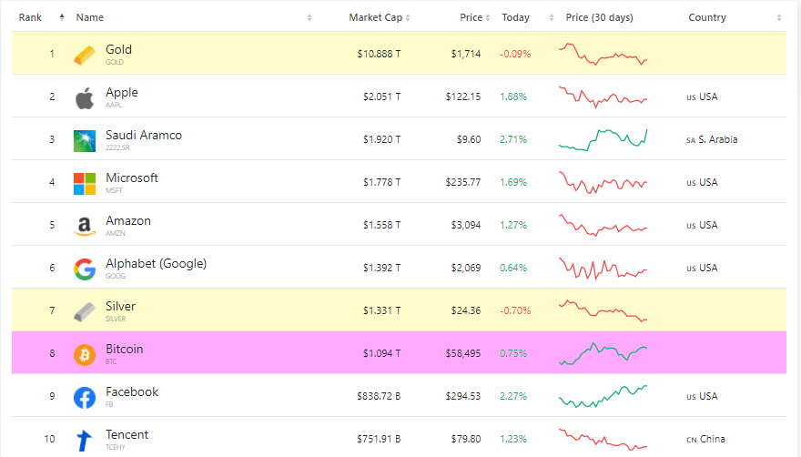801x457 pixels.
Task: Click the gold bar icon
Action: (x=84, y=55)
